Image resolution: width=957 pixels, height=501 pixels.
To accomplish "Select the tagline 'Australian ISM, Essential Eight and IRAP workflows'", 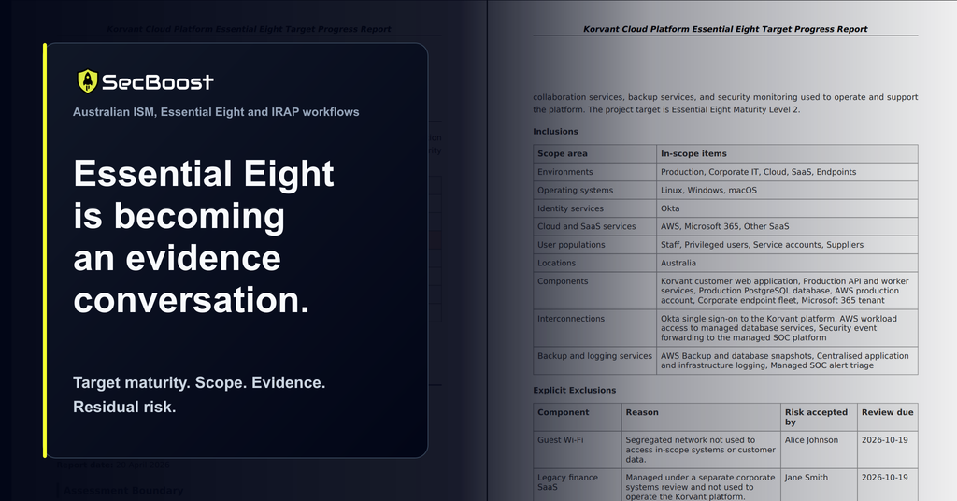I will click(x=216, y=111).
